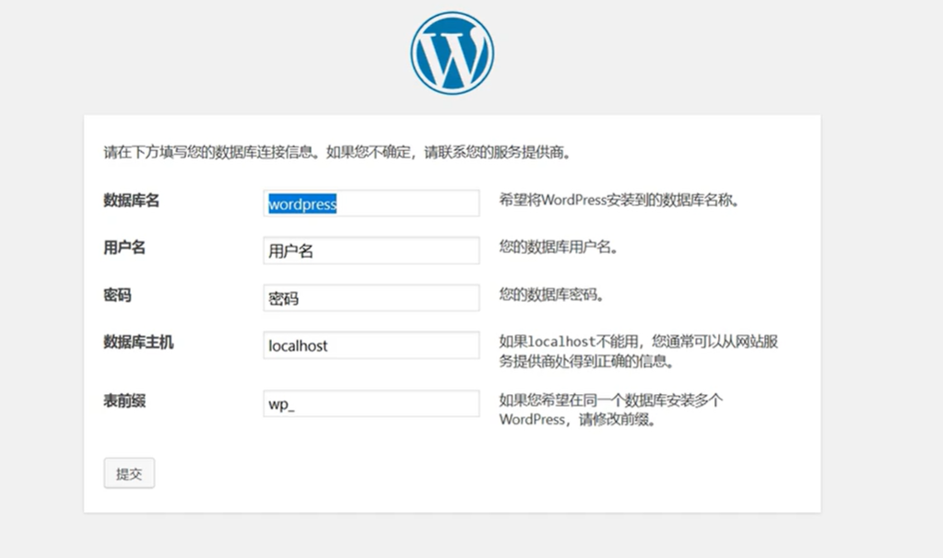Focus the 用户名 input field
The width and height of the screenshot is (943, 558).
pyautogui.click(x=371, y=250)
